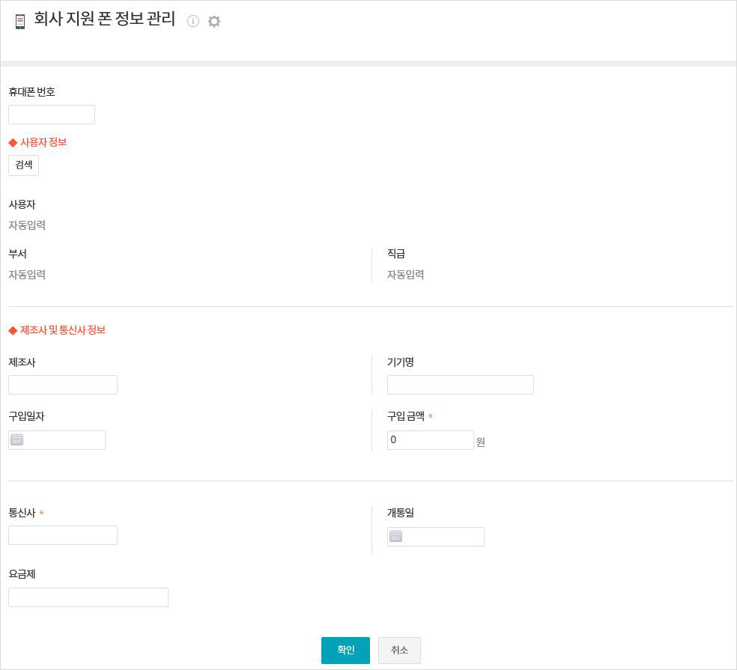Focus the 휴대폰 번호 input field
Screen dimensions: 737x670
click(x=52, y=115)
